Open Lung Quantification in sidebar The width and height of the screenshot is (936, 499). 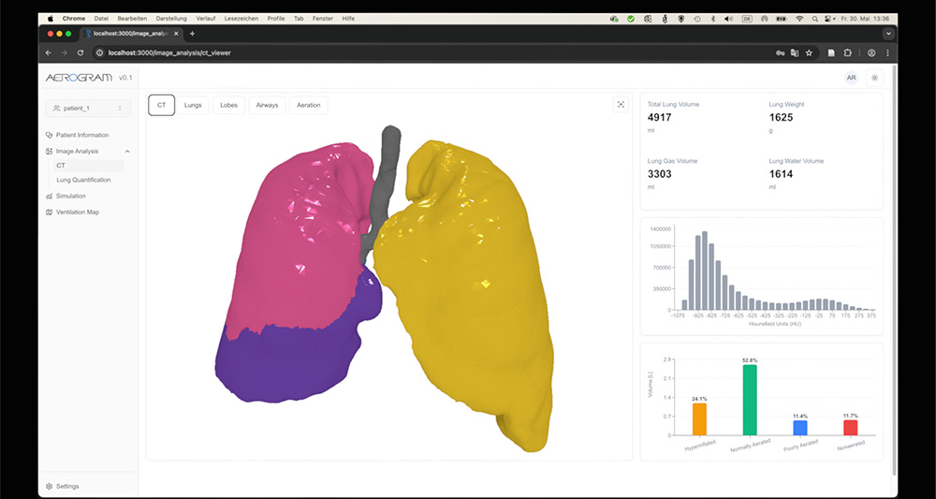[83, 180]
